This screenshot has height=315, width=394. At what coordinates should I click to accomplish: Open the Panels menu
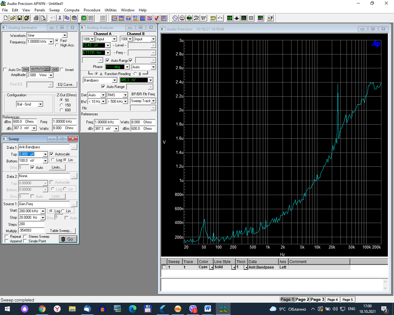tap(40, 10)
